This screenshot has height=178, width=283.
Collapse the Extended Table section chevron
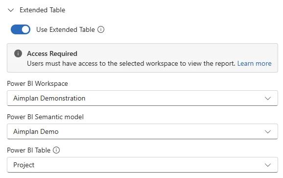11,10
